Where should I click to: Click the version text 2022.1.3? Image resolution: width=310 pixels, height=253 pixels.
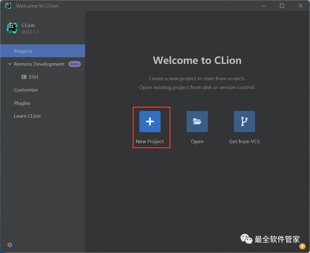30,32
